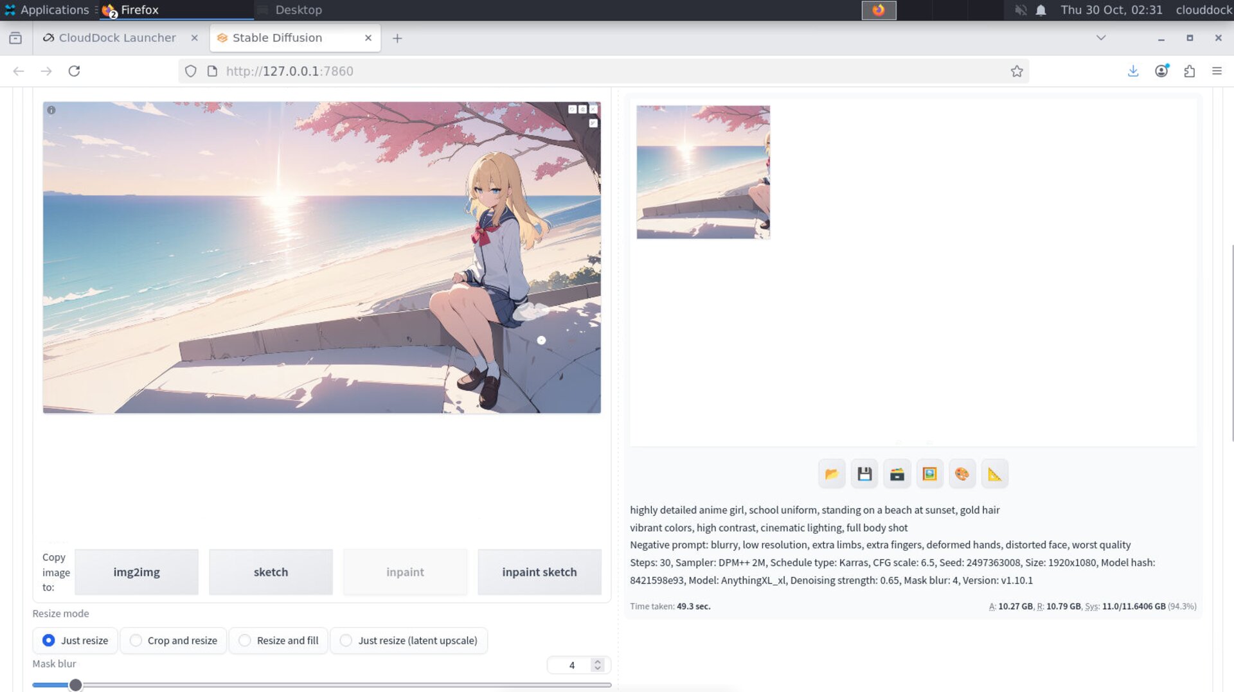Switch to the CloudDock Launcher tab
Image resolution: width=1234 pixels, height=692 pixels.
117,38
